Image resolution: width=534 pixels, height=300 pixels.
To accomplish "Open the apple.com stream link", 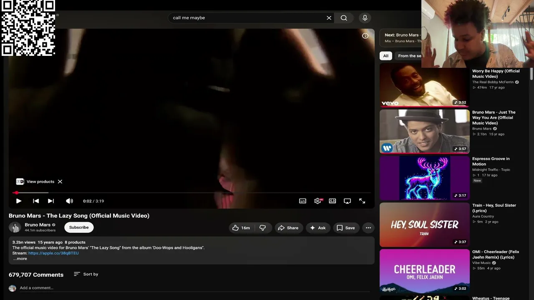I will pyautogui.click(x=53, y=253).
